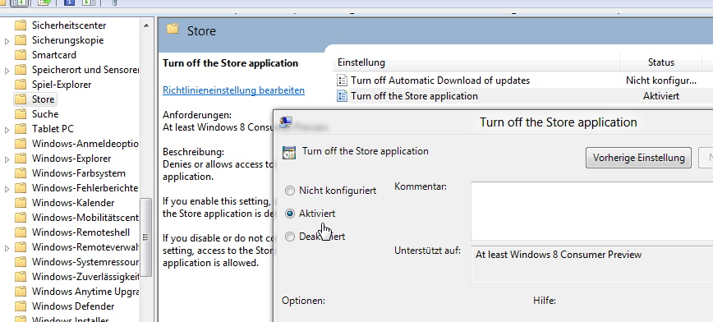
Task: Select the Windows-Remoteshell tree item
Action: pos(81,232)
